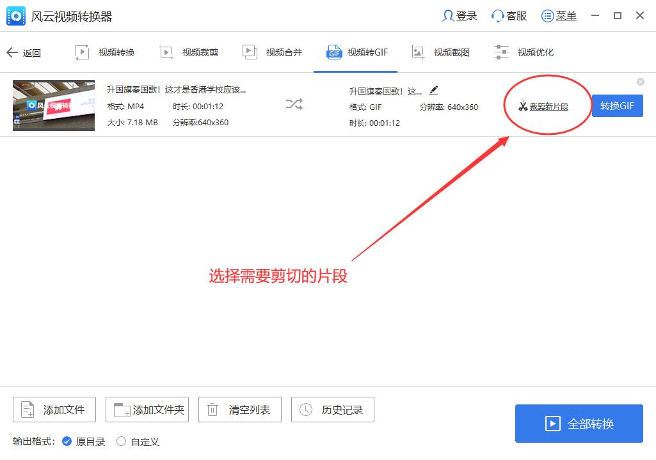
Task: Select the 视频转GIF tab
Action: (x=356, y=52)
